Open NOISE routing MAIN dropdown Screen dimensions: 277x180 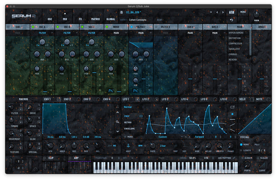click(116, 33)
